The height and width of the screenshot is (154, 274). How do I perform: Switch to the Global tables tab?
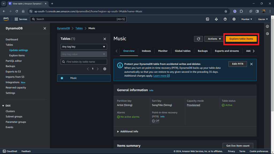tap(182, 51)
